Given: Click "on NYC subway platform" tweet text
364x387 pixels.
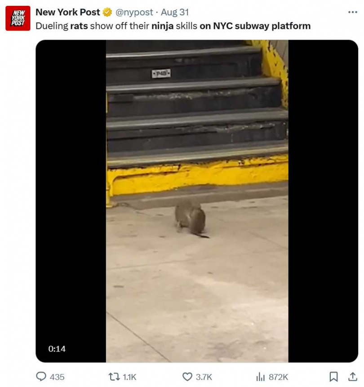Looking at the screenshot, I should 255,26.
